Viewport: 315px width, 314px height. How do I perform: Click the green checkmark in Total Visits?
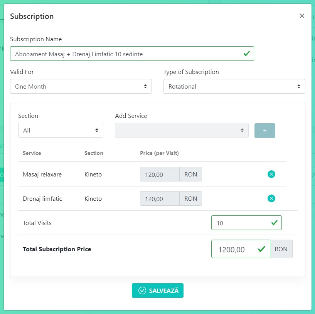pos(275,223)
